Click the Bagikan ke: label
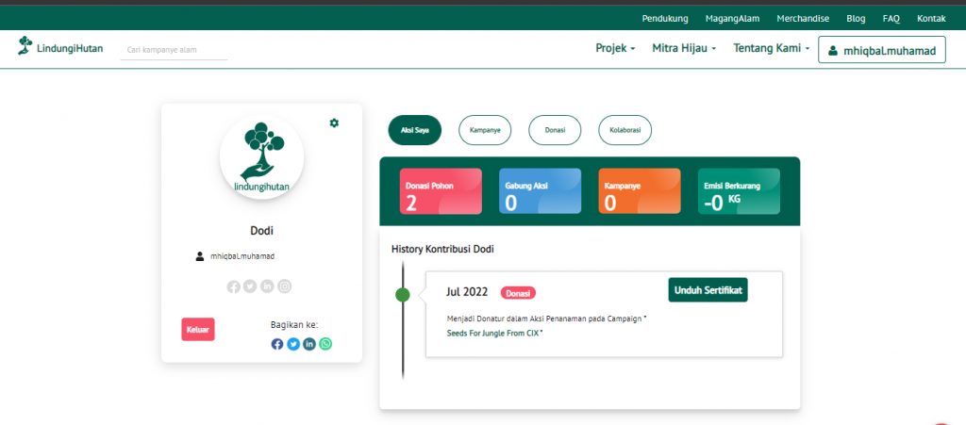Image resolution: width=966 pixels, height=425 pixels. coord(294,325)
